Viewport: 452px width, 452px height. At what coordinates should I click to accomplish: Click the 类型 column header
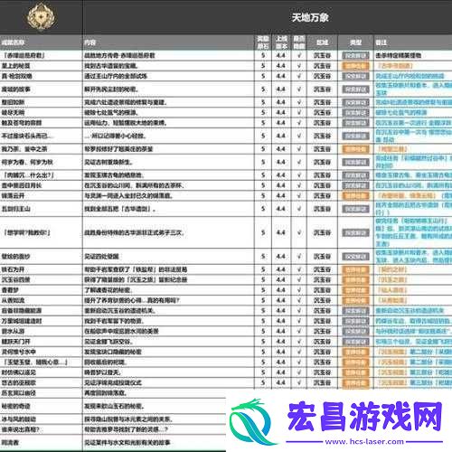tap(355, 42)
